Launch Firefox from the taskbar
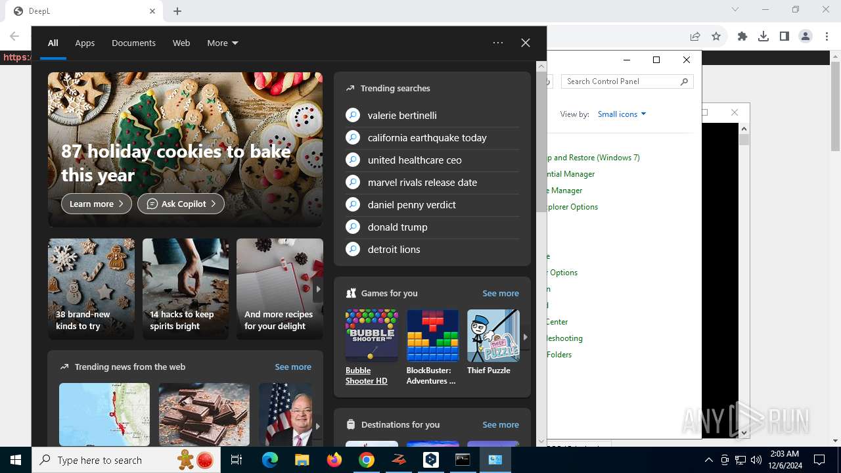 coord(334,460)
